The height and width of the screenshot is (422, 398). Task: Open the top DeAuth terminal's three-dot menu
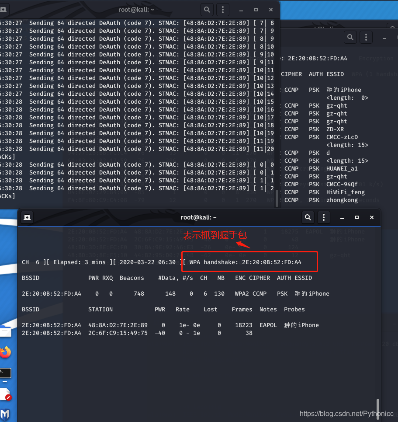click(223, 10)
